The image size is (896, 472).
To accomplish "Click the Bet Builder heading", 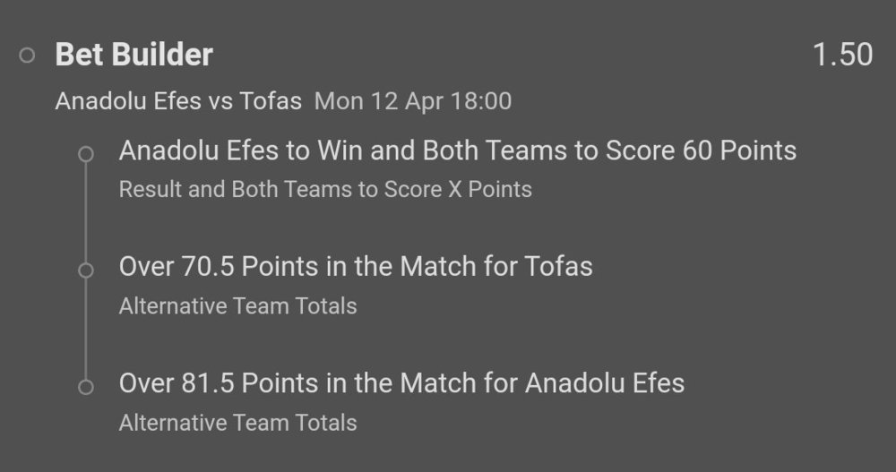I will pos(134,55).
